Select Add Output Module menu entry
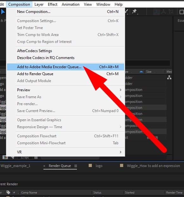 (x=66, y=81)
